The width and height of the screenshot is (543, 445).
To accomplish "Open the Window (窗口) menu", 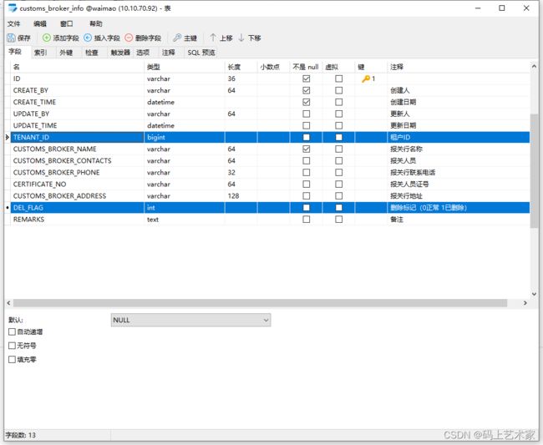I will [67, 24].
